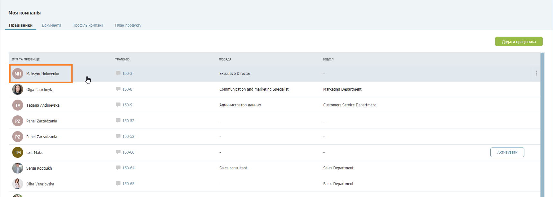Click the ПОСАДА column header
The width and height of the screenshot is (553, 197).
point(225,59)
